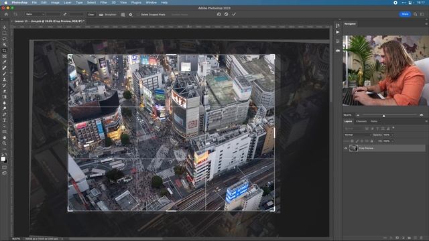Viewport: 429px width, 241px height.
Task: Reset the crop with the undo arrow
Action: (219, 14)
